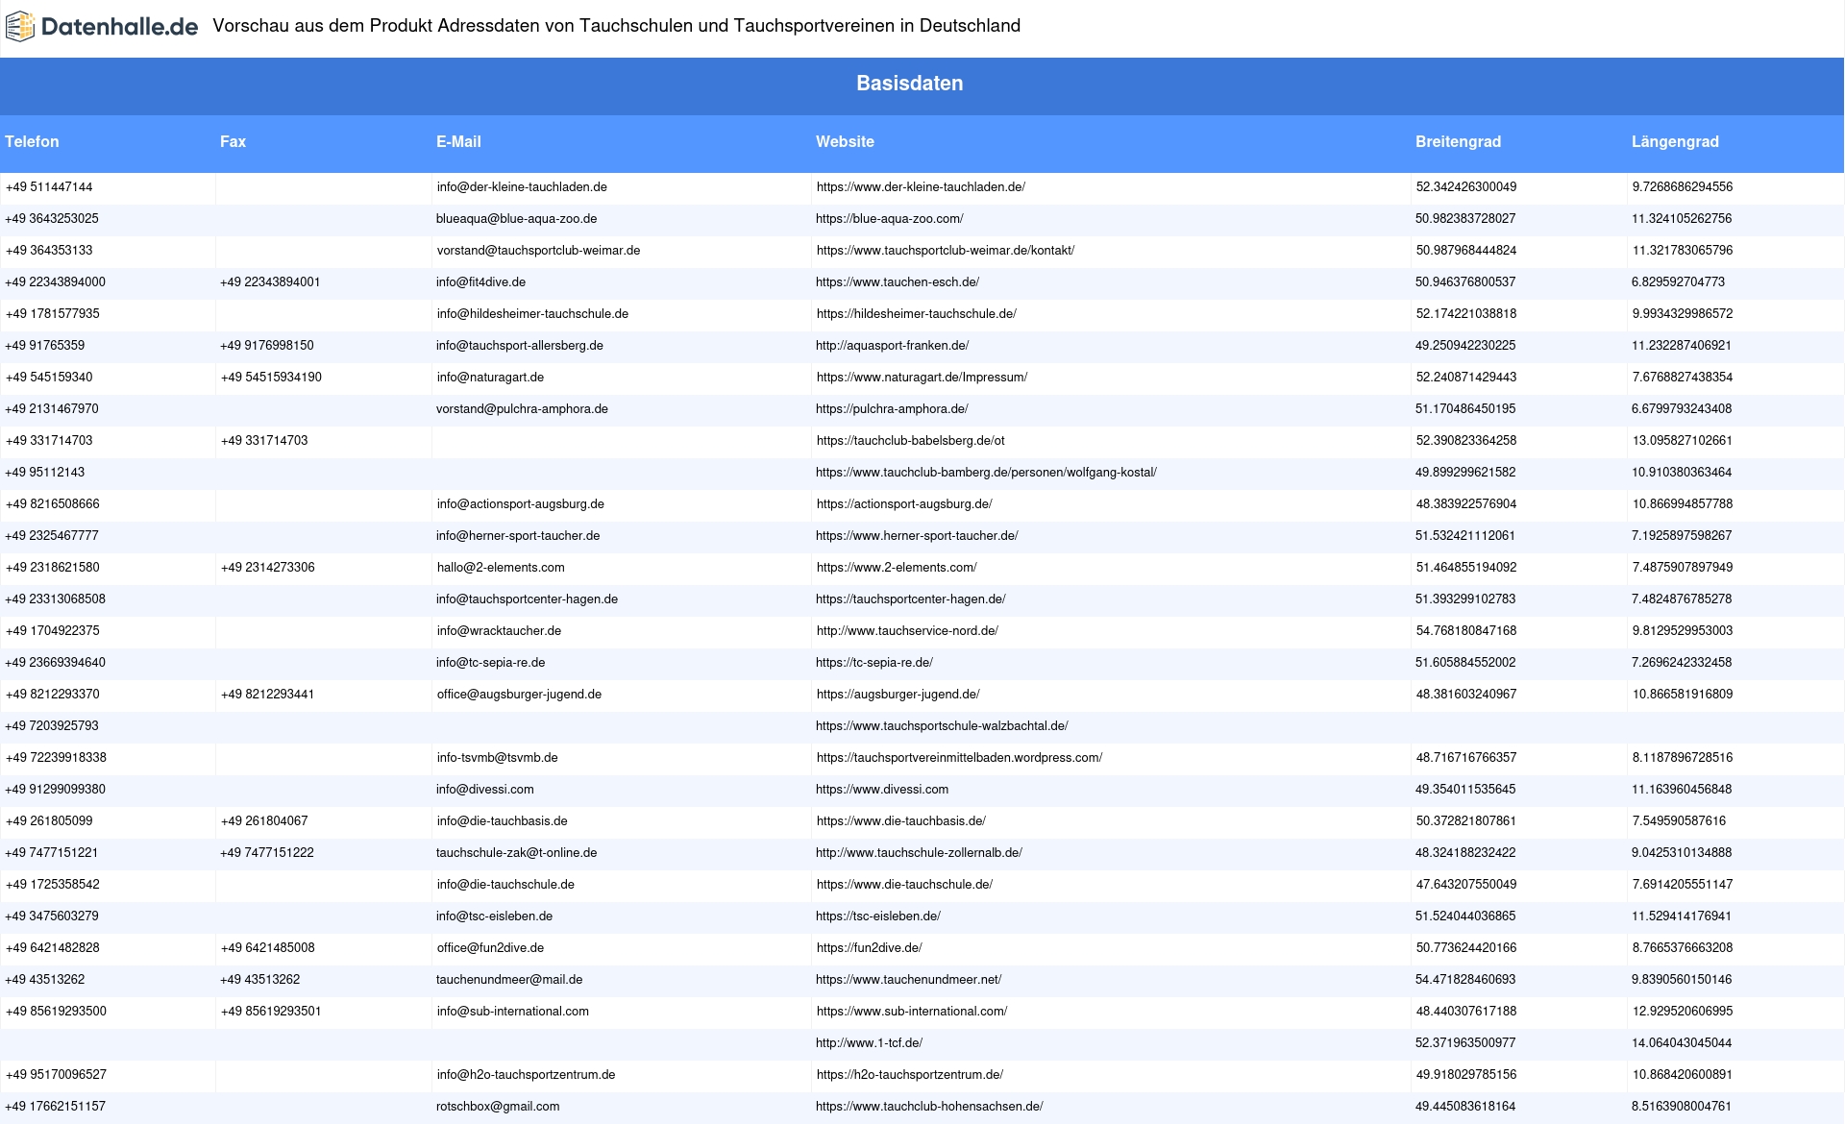Open https://pulchra-amphora.de/ link

[892, 409]
